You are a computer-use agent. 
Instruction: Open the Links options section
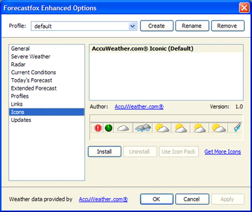tap(47, 104)
